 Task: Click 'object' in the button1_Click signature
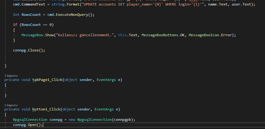click(x=69, y=109)
